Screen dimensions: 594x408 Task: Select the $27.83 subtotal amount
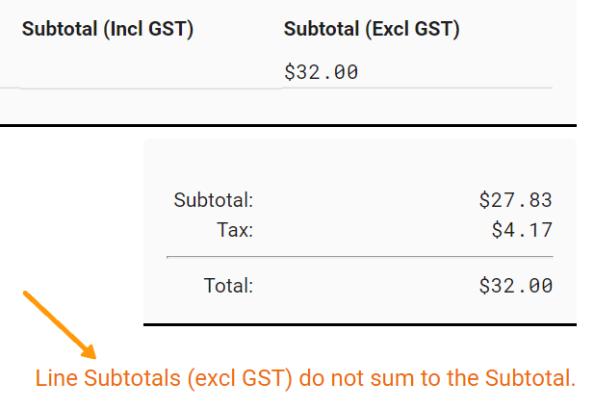[x=515, y=200]
